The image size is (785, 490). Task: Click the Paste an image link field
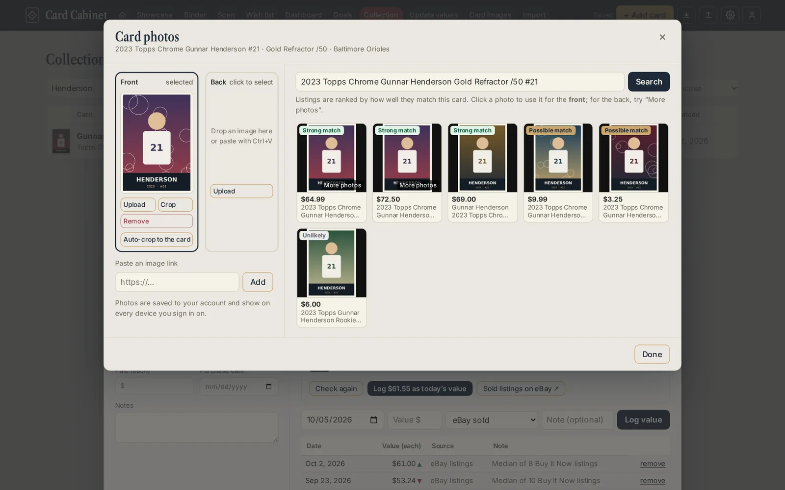(x=177, y=282)
